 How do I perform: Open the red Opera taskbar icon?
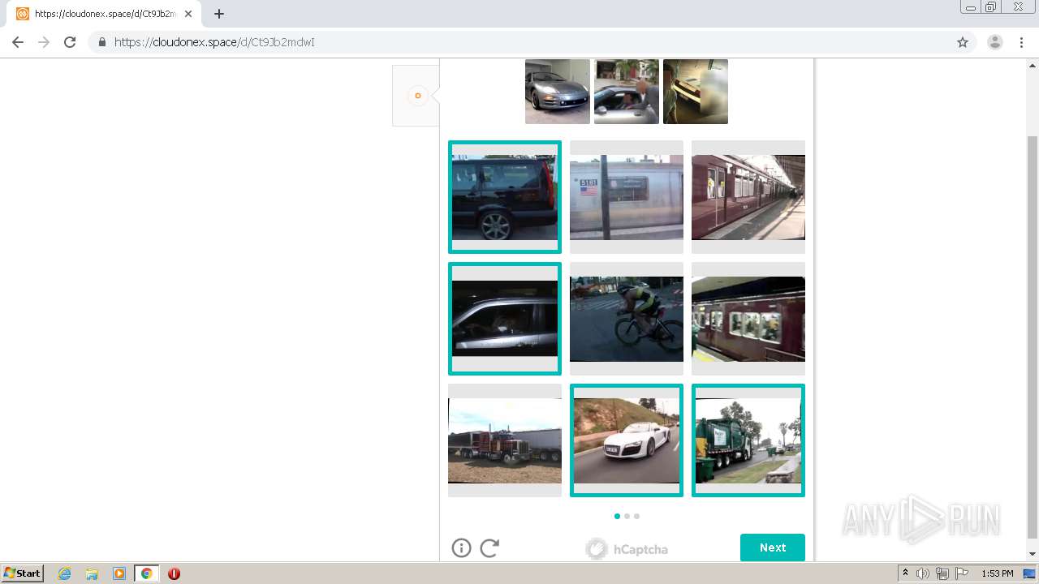(x=174, y=573)
